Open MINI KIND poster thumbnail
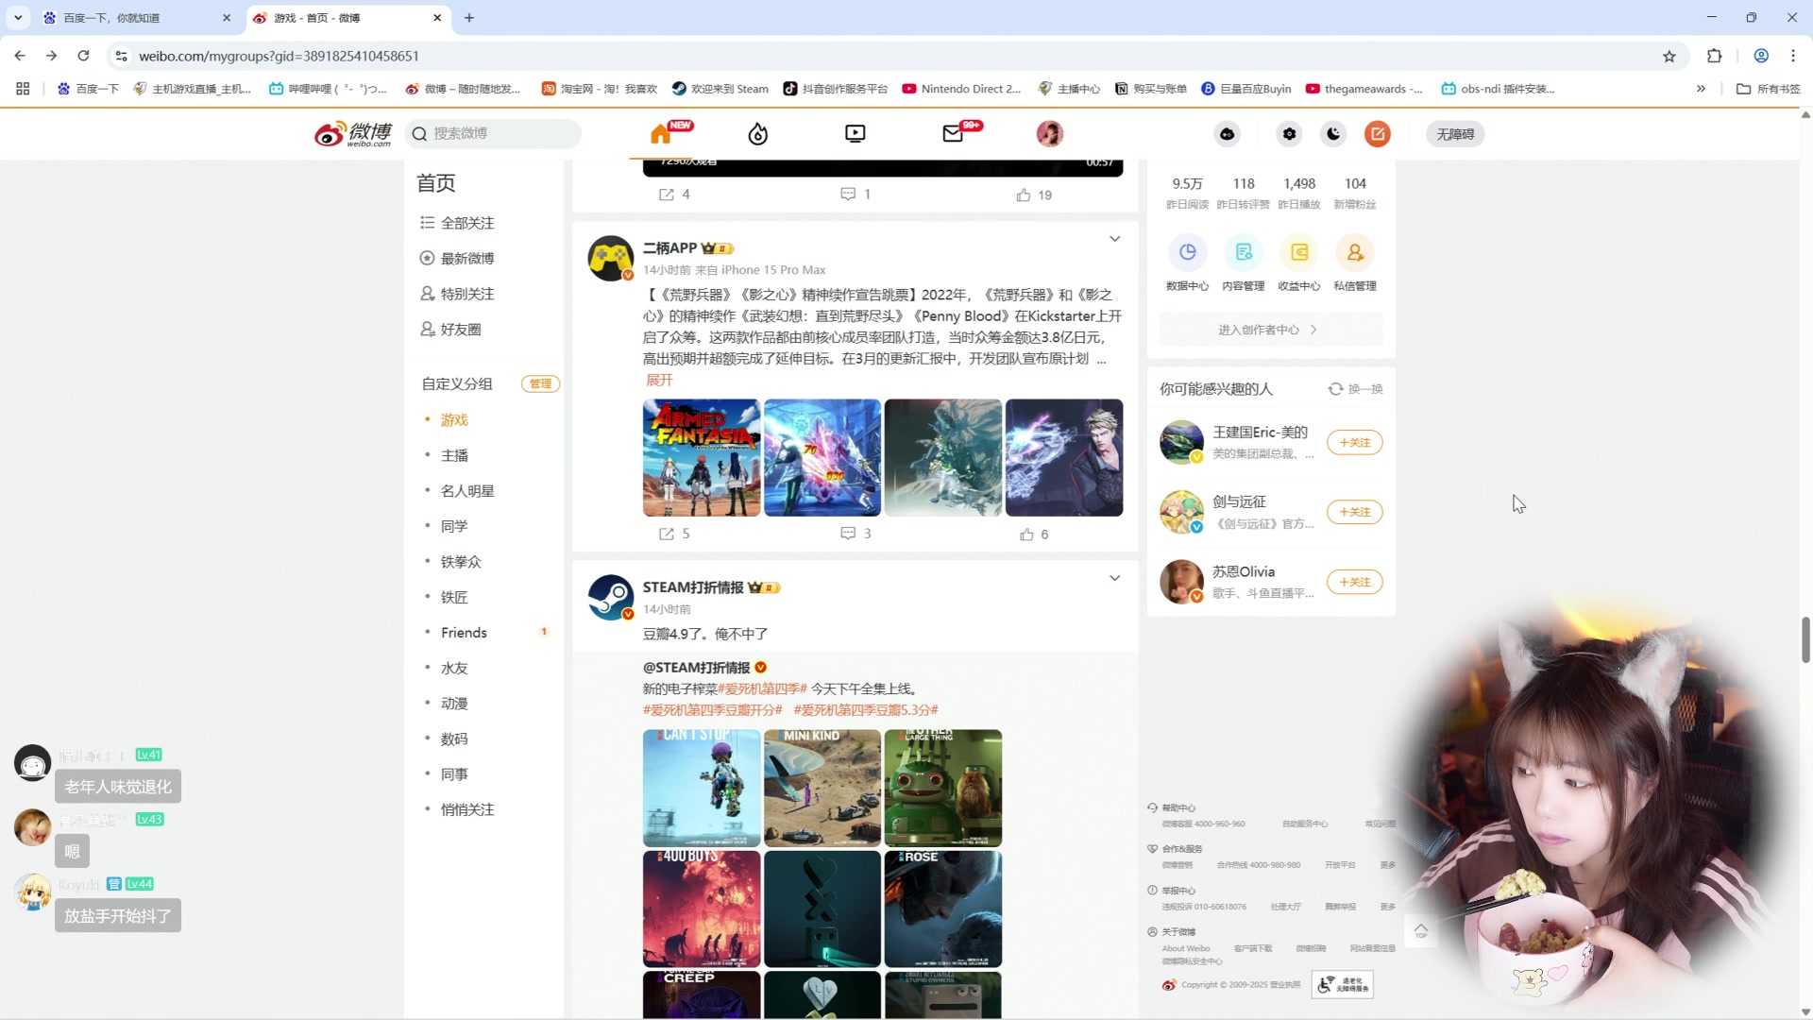Viewport: 1813px width, 1020px height. [x=822, y=789]
